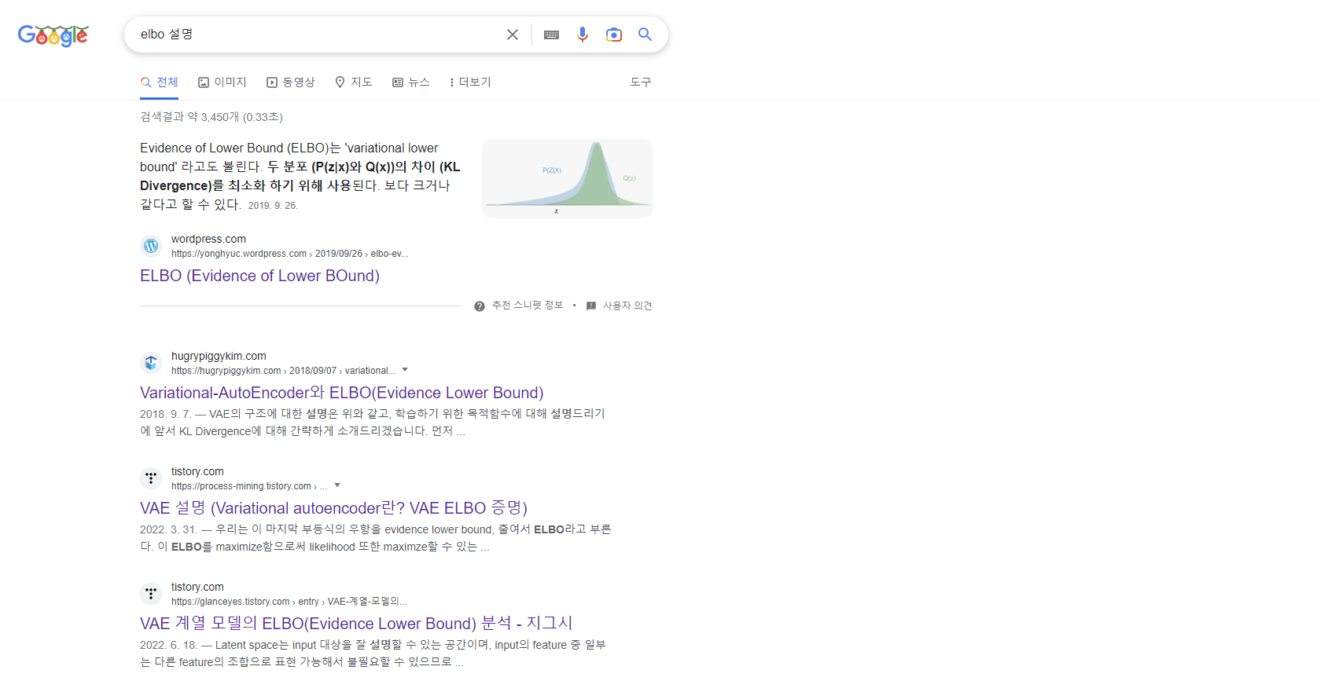Click snippet text dated 2022. 6. 18.
The width and height of the screenshot is (1320, 681).
pos(373,654)
